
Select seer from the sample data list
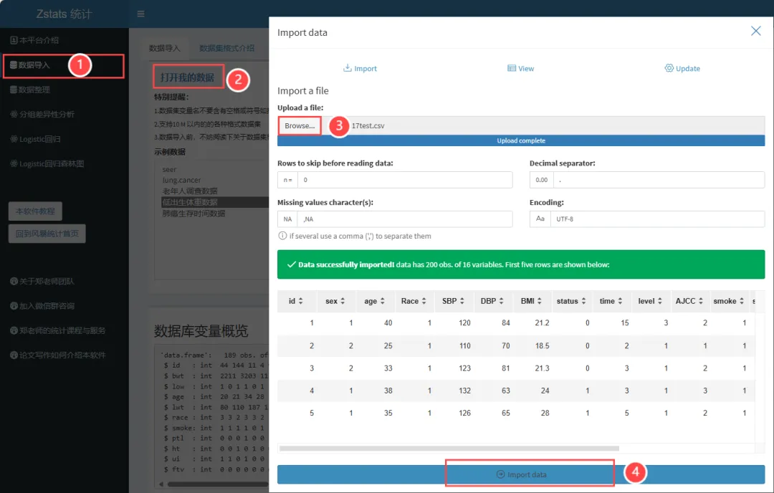169,169
